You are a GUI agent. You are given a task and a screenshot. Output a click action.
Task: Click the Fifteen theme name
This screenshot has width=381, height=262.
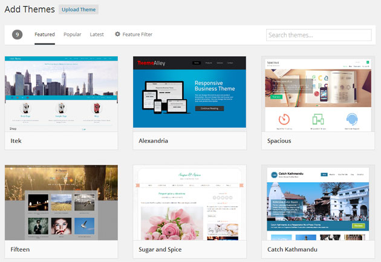(x=20, y=249)
